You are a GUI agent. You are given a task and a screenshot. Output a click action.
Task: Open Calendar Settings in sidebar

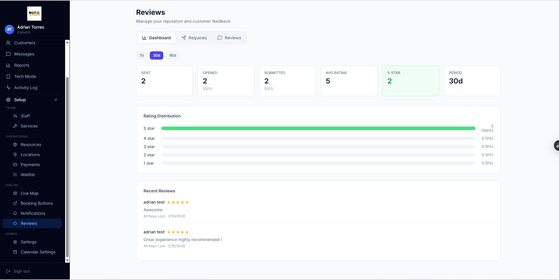pos(38,252)
